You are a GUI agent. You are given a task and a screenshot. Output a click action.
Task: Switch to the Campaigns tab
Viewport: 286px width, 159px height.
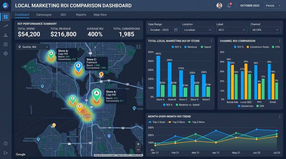(44, 15)
